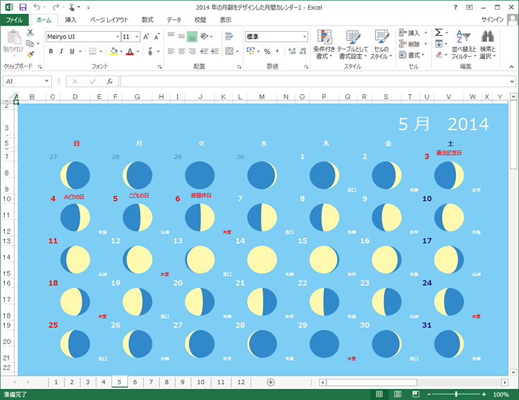Open the ファイル (File) backstage button
This screenshot has height=400, width=519.
(x=15, y=20)
